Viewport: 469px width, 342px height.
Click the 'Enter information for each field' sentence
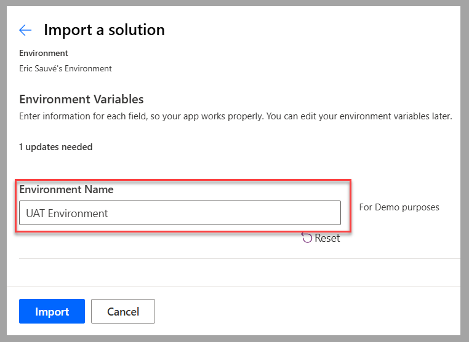[140, 116]
